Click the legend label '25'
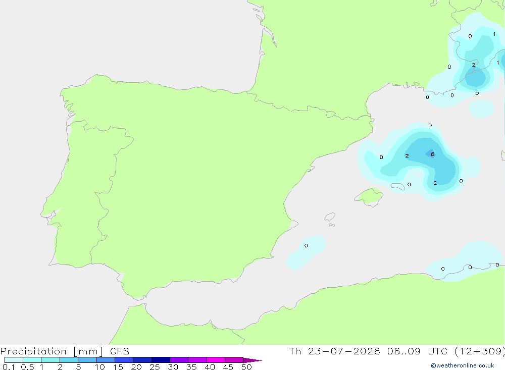This screenshot has height=370, width=505. click(155, 367)
